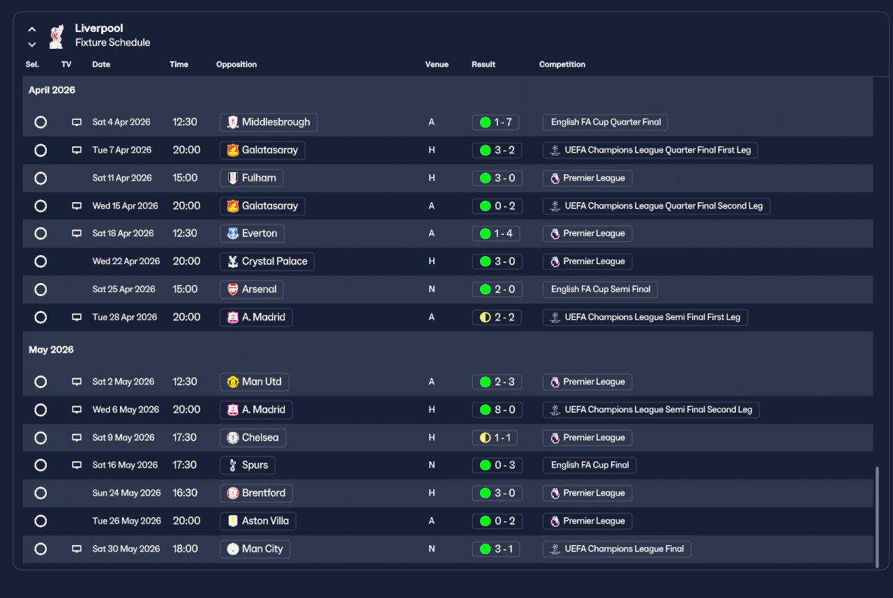This screenshot has width=893, height=598.
Task: Click the Man Utd club badge
Action: click(x=233, y=382)
